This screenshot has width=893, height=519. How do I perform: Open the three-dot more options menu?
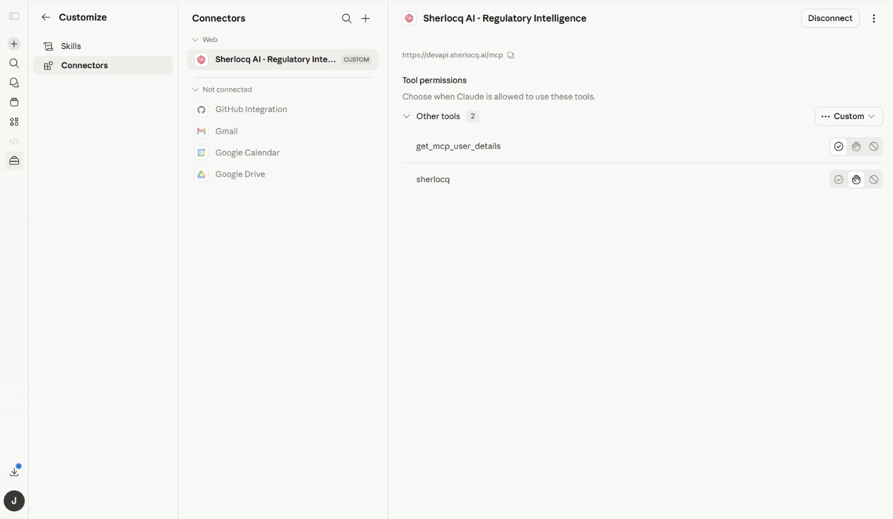(874, 18)
